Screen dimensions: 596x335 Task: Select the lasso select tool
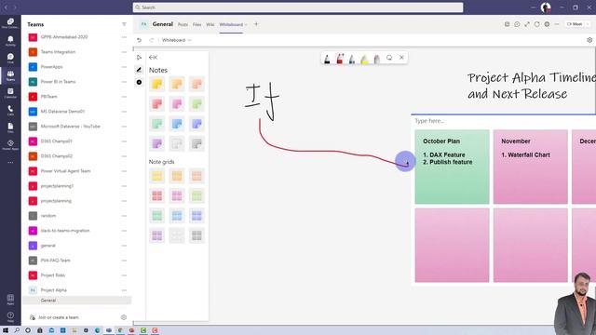(389, 58)
